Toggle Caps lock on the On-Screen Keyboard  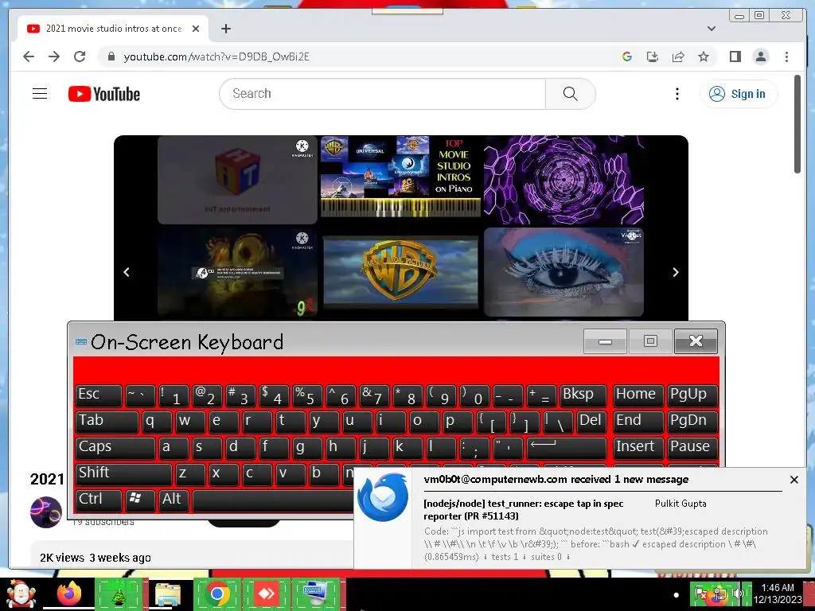pos(115,448)
